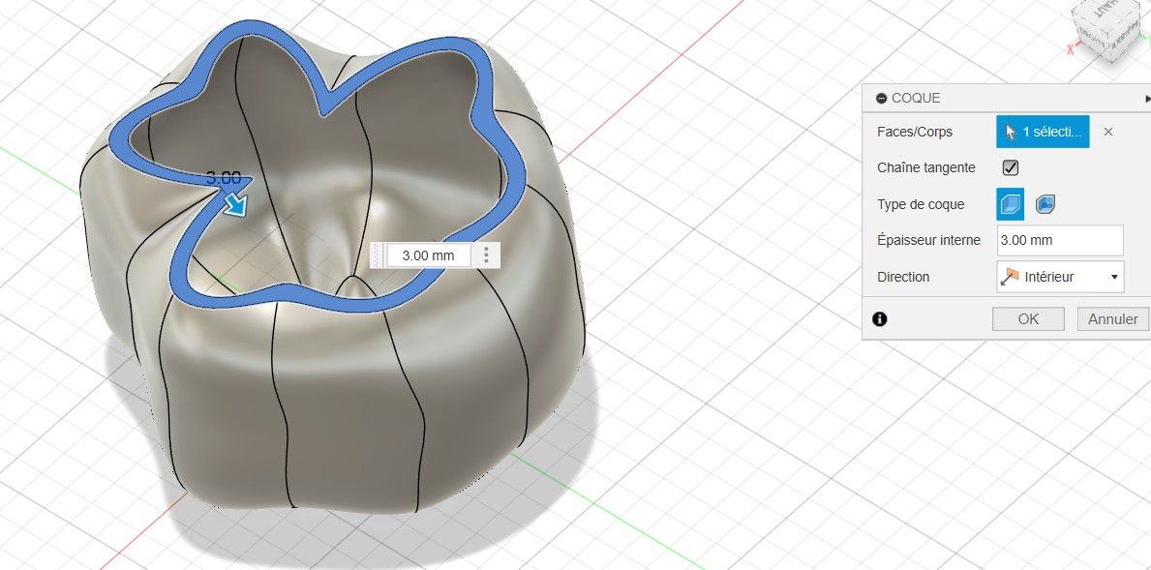Click the info icon in COQUE dialog
The width and height of the screenshot is (1151, 570).
[x=879, y=318]
